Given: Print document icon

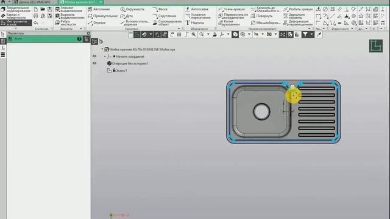Looking at the screenshot, I should (36, 16).
